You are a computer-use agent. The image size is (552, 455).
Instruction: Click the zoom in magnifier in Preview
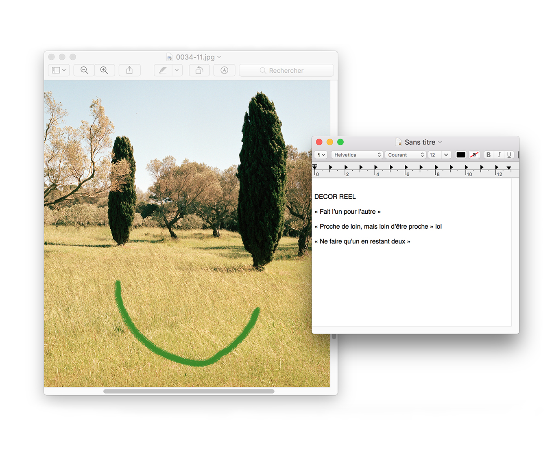pos(104,70)
